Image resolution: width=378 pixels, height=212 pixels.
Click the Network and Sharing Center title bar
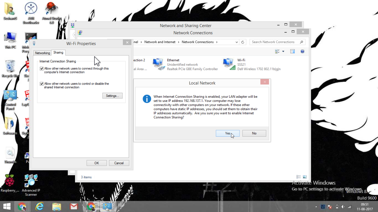pos(185,26)
